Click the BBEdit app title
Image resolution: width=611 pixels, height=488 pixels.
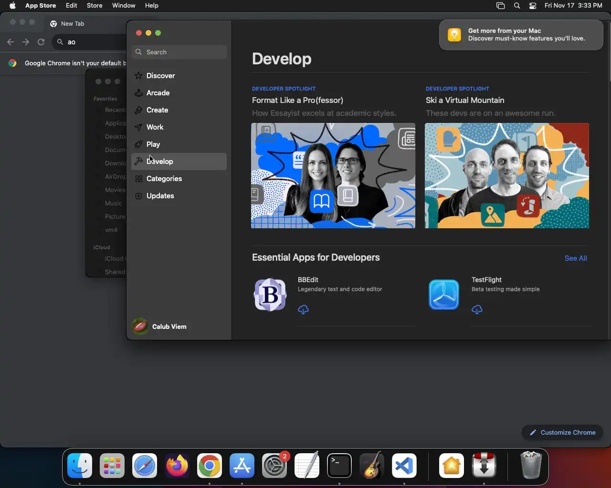click(308, 280)
